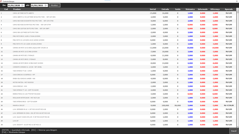Click Saída value 86,000 for MANOPLA CIRCUIT

tap(178, 105)
